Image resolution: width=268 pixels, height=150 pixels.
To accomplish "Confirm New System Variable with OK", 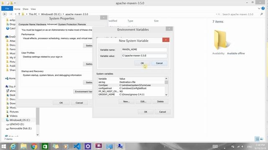I will pos(142,63).
